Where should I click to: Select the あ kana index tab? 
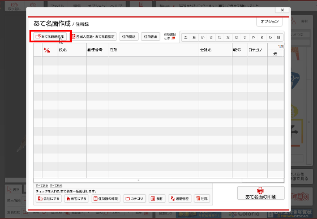(x=194, y=37)
